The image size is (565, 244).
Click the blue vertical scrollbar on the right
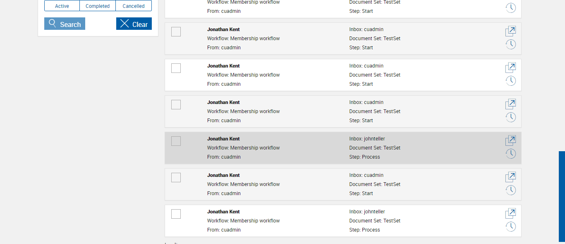click(x=562, y=197)
